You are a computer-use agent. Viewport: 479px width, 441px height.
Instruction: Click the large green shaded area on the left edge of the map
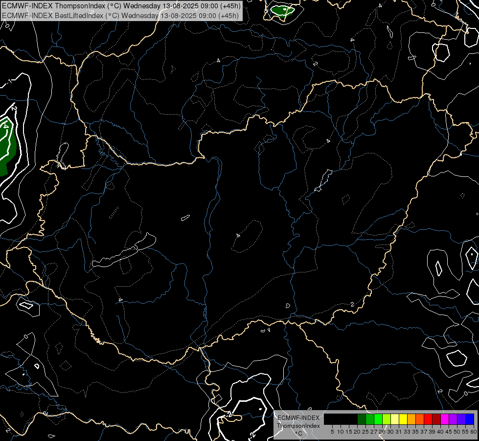(x=8, y=147)
